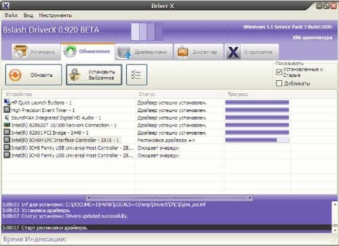Click the High Precision Event Timer icon

(7, 110)
